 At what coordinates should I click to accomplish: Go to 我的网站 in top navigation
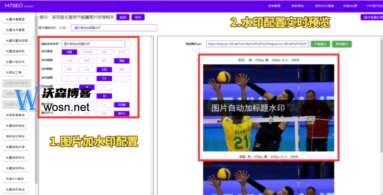tap(298, 6)
